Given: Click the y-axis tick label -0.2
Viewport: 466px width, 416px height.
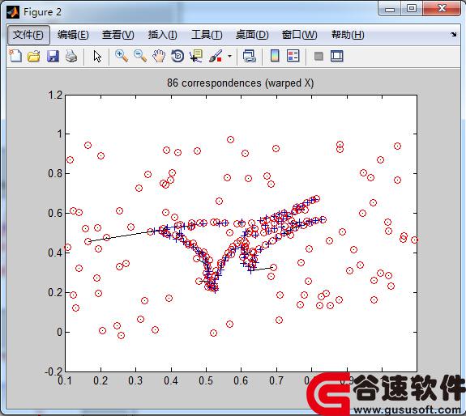Looking at the screenshot, I should tap(53, 371).
